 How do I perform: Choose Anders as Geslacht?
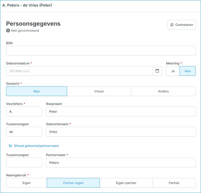pos(163,91)
